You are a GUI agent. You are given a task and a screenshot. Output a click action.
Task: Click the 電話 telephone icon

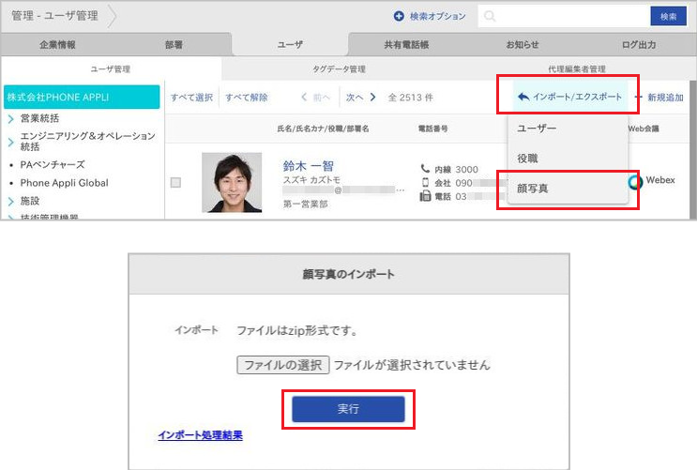click(426, 196)
